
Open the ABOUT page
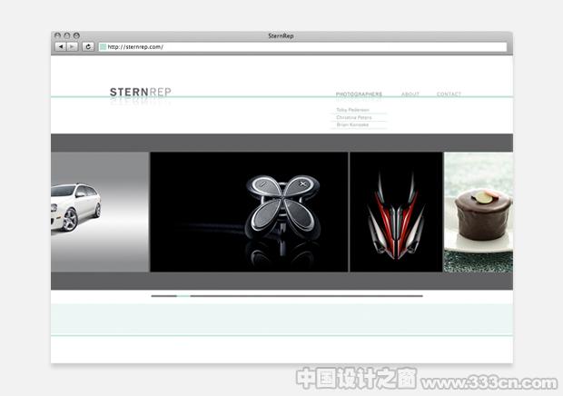click(x=410, y=94)
